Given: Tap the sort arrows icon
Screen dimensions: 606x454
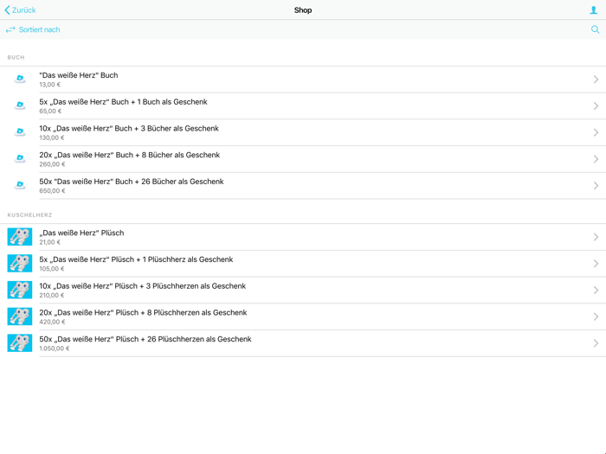Looking at the screenshot, I should [10, 29].
